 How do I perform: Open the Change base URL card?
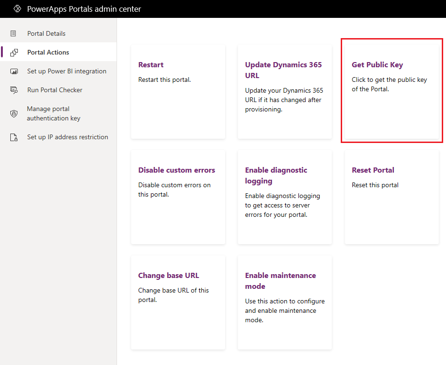point(178,302)
